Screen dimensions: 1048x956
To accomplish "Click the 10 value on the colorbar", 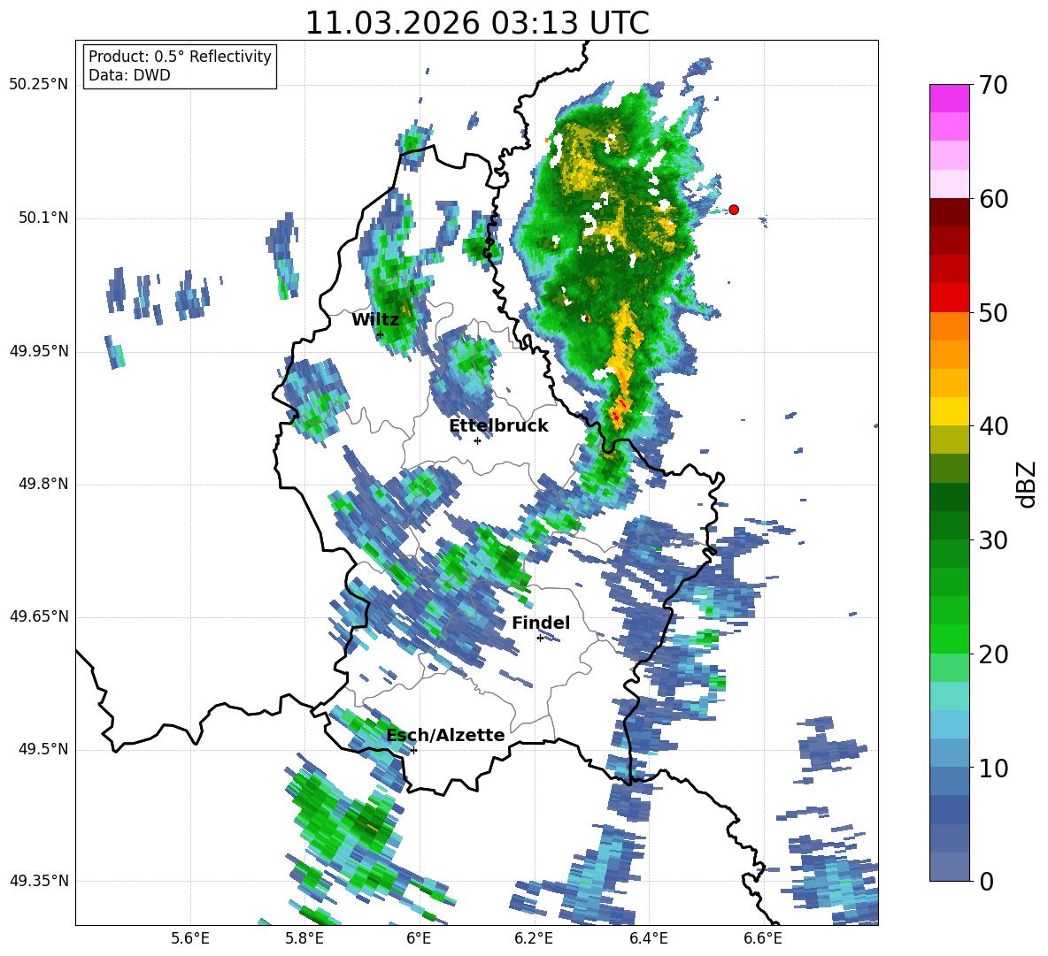I will [x=993, y=768].
